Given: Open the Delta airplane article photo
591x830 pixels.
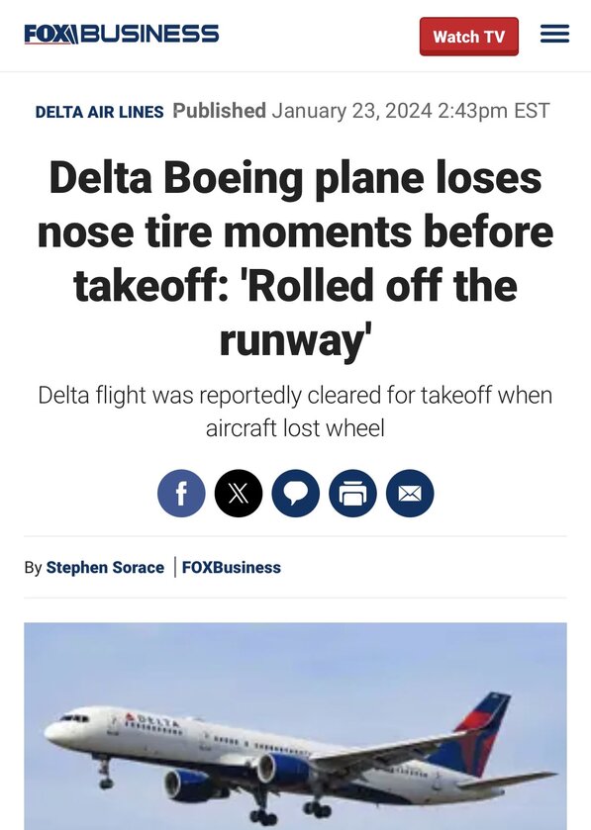Looking at the screenshot, I should click(295, 726).
